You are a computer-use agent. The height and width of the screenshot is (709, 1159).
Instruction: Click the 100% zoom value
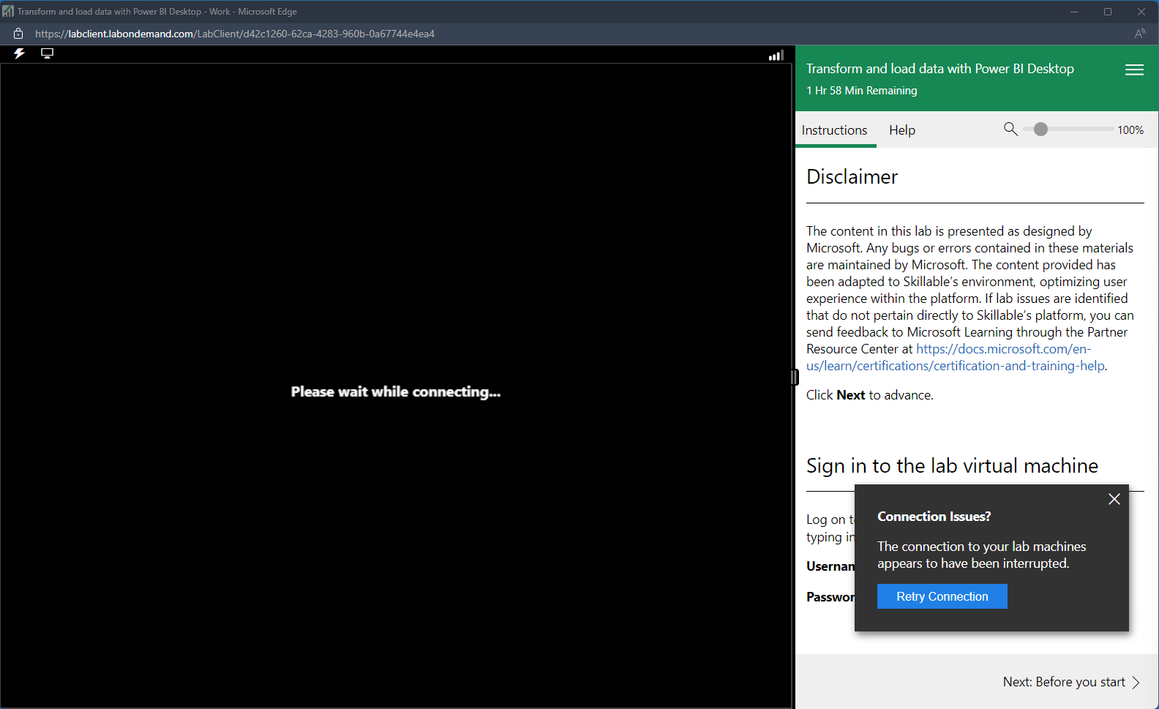pos(1130,130)
